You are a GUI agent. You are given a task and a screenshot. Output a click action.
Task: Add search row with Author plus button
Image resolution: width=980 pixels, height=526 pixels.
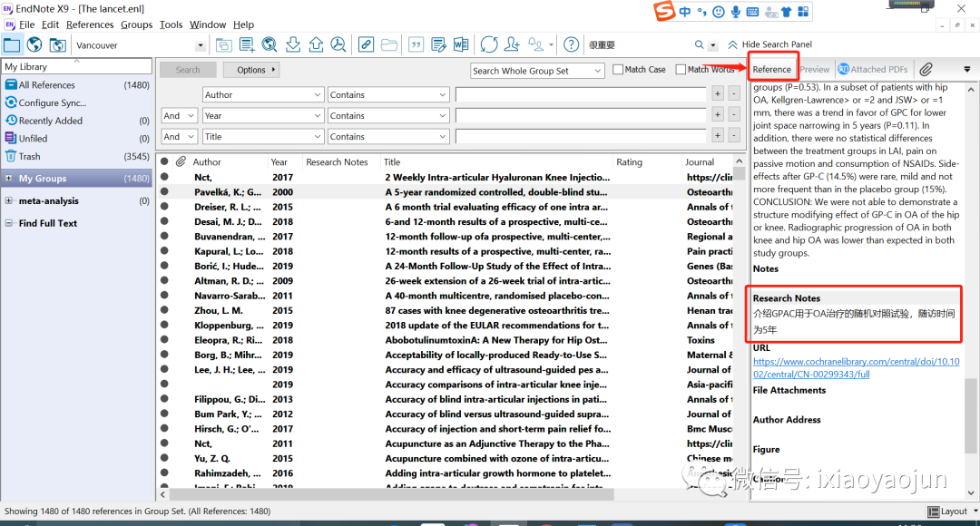[x=718, y=94]
